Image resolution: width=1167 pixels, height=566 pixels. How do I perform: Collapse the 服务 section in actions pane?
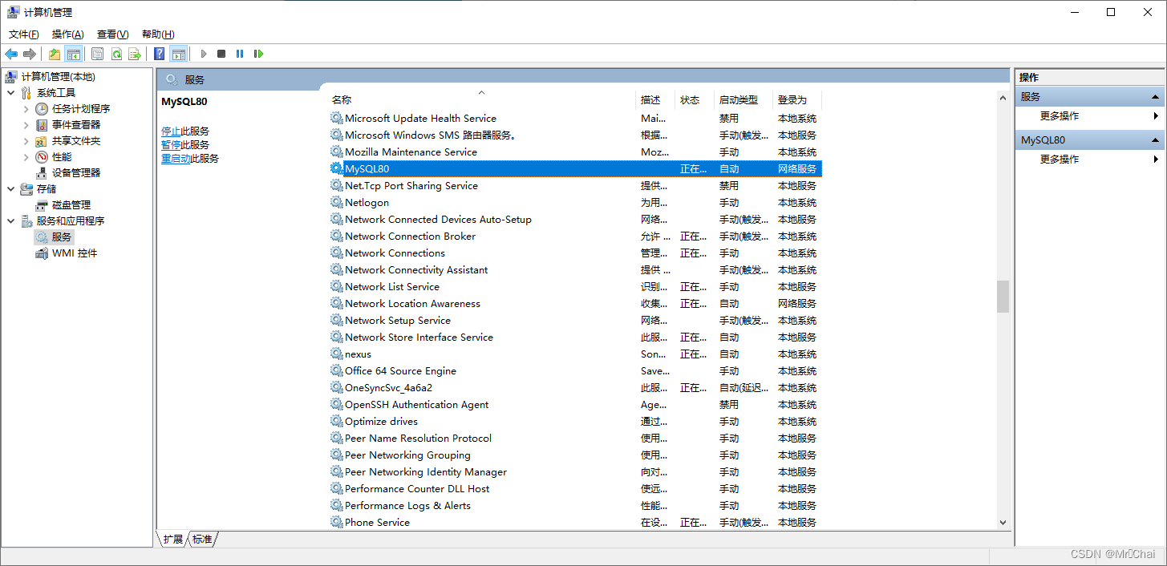click(1156, 96)
